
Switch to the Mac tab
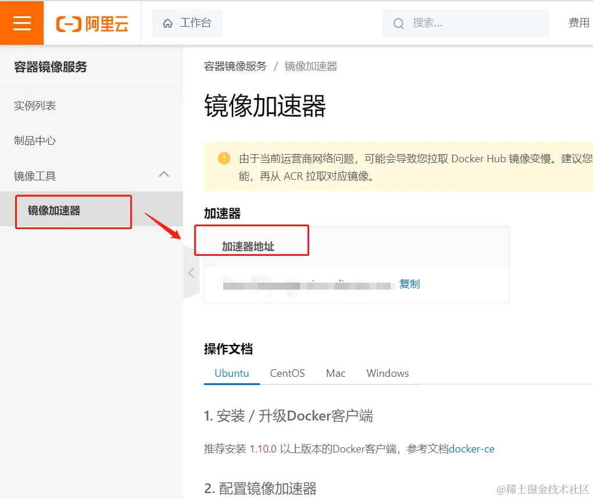pyautogui.click(x=336, y=373)
